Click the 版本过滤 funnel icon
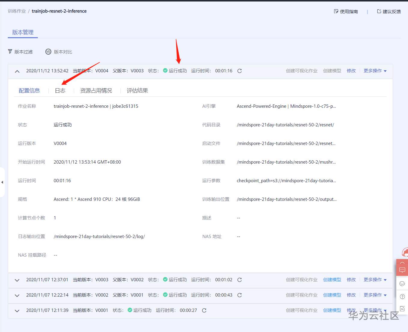This screenshot has width=408, height=332. [10, 52]
